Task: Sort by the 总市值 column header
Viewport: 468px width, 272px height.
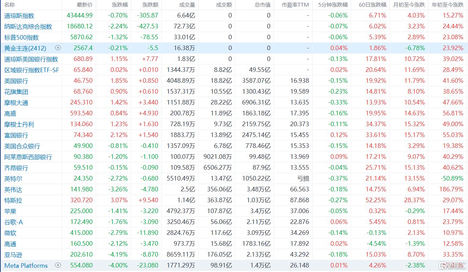Action: [262, 5]
